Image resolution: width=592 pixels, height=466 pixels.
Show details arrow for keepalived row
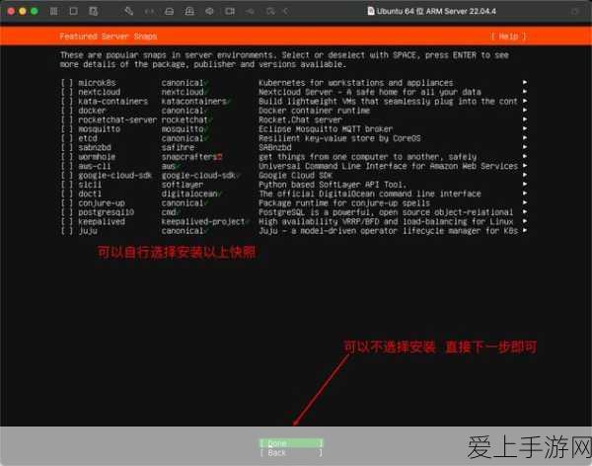(525, 221)
